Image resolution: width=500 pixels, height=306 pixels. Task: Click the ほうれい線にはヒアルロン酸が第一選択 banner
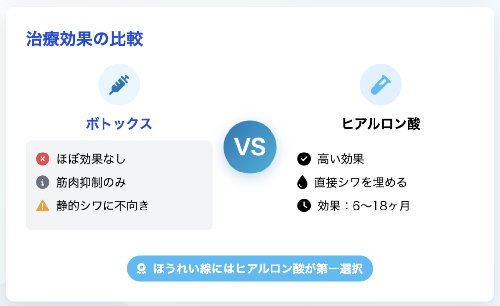pyautogui.click(x=250, y=268)
